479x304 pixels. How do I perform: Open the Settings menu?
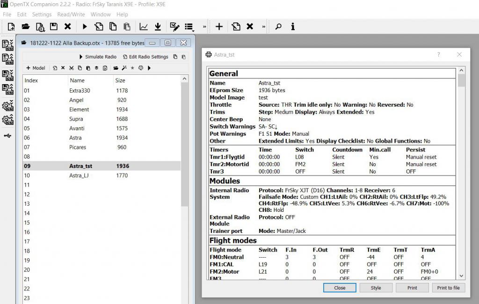(42, 14)
